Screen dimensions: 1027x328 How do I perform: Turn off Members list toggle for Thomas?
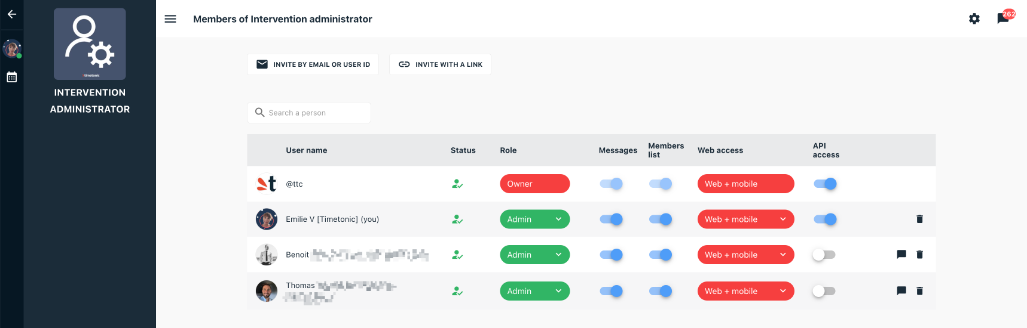coord(661,291)
